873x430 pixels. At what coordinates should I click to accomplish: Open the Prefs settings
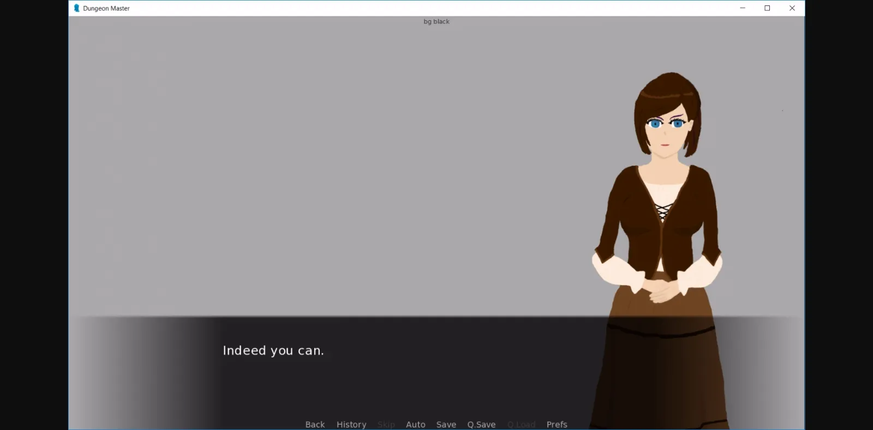click(x=557, y=424)
